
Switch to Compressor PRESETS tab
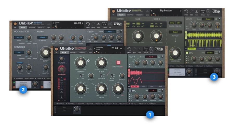point(82,53)
